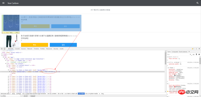Expand the head element node
The width and height of the screenshot is (201, 97).
2,54
